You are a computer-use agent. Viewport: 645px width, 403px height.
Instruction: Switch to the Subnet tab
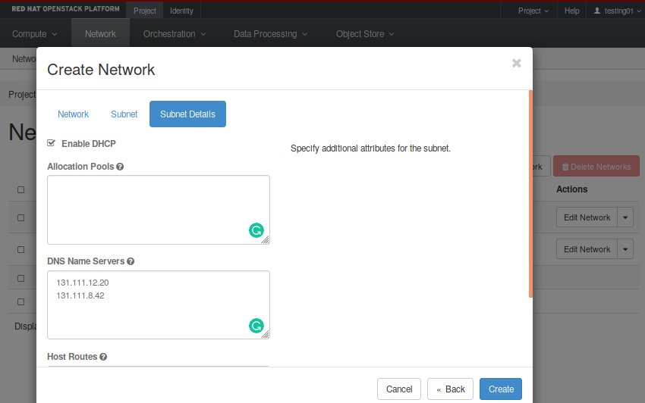click(124, 114)
